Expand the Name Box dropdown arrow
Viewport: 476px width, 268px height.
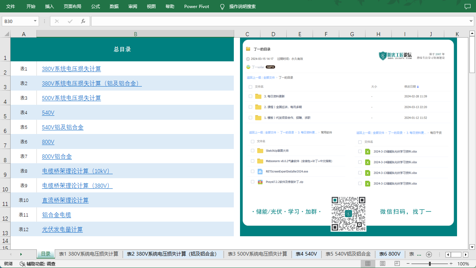[35, 21]
